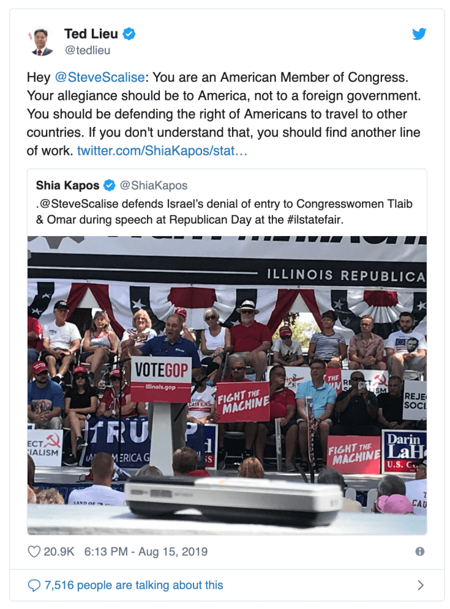The height and width of the screenshot is (609, 450).
Task: Click Ted Lieu's main tweet text body
Action: click(223, 114)
